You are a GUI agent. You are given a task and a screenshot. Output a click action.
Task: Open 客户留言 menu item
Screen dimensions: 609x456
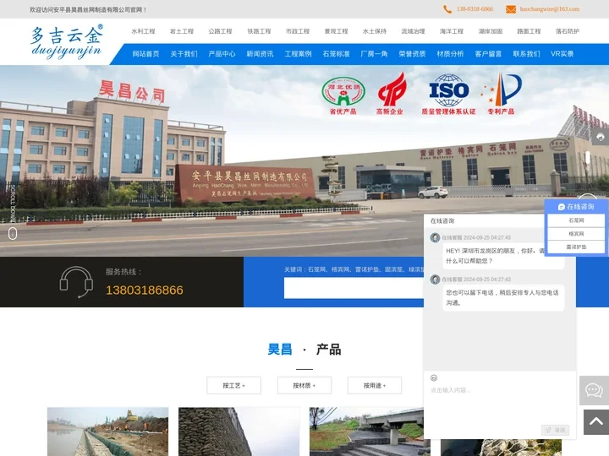click(x=488, y=54)
